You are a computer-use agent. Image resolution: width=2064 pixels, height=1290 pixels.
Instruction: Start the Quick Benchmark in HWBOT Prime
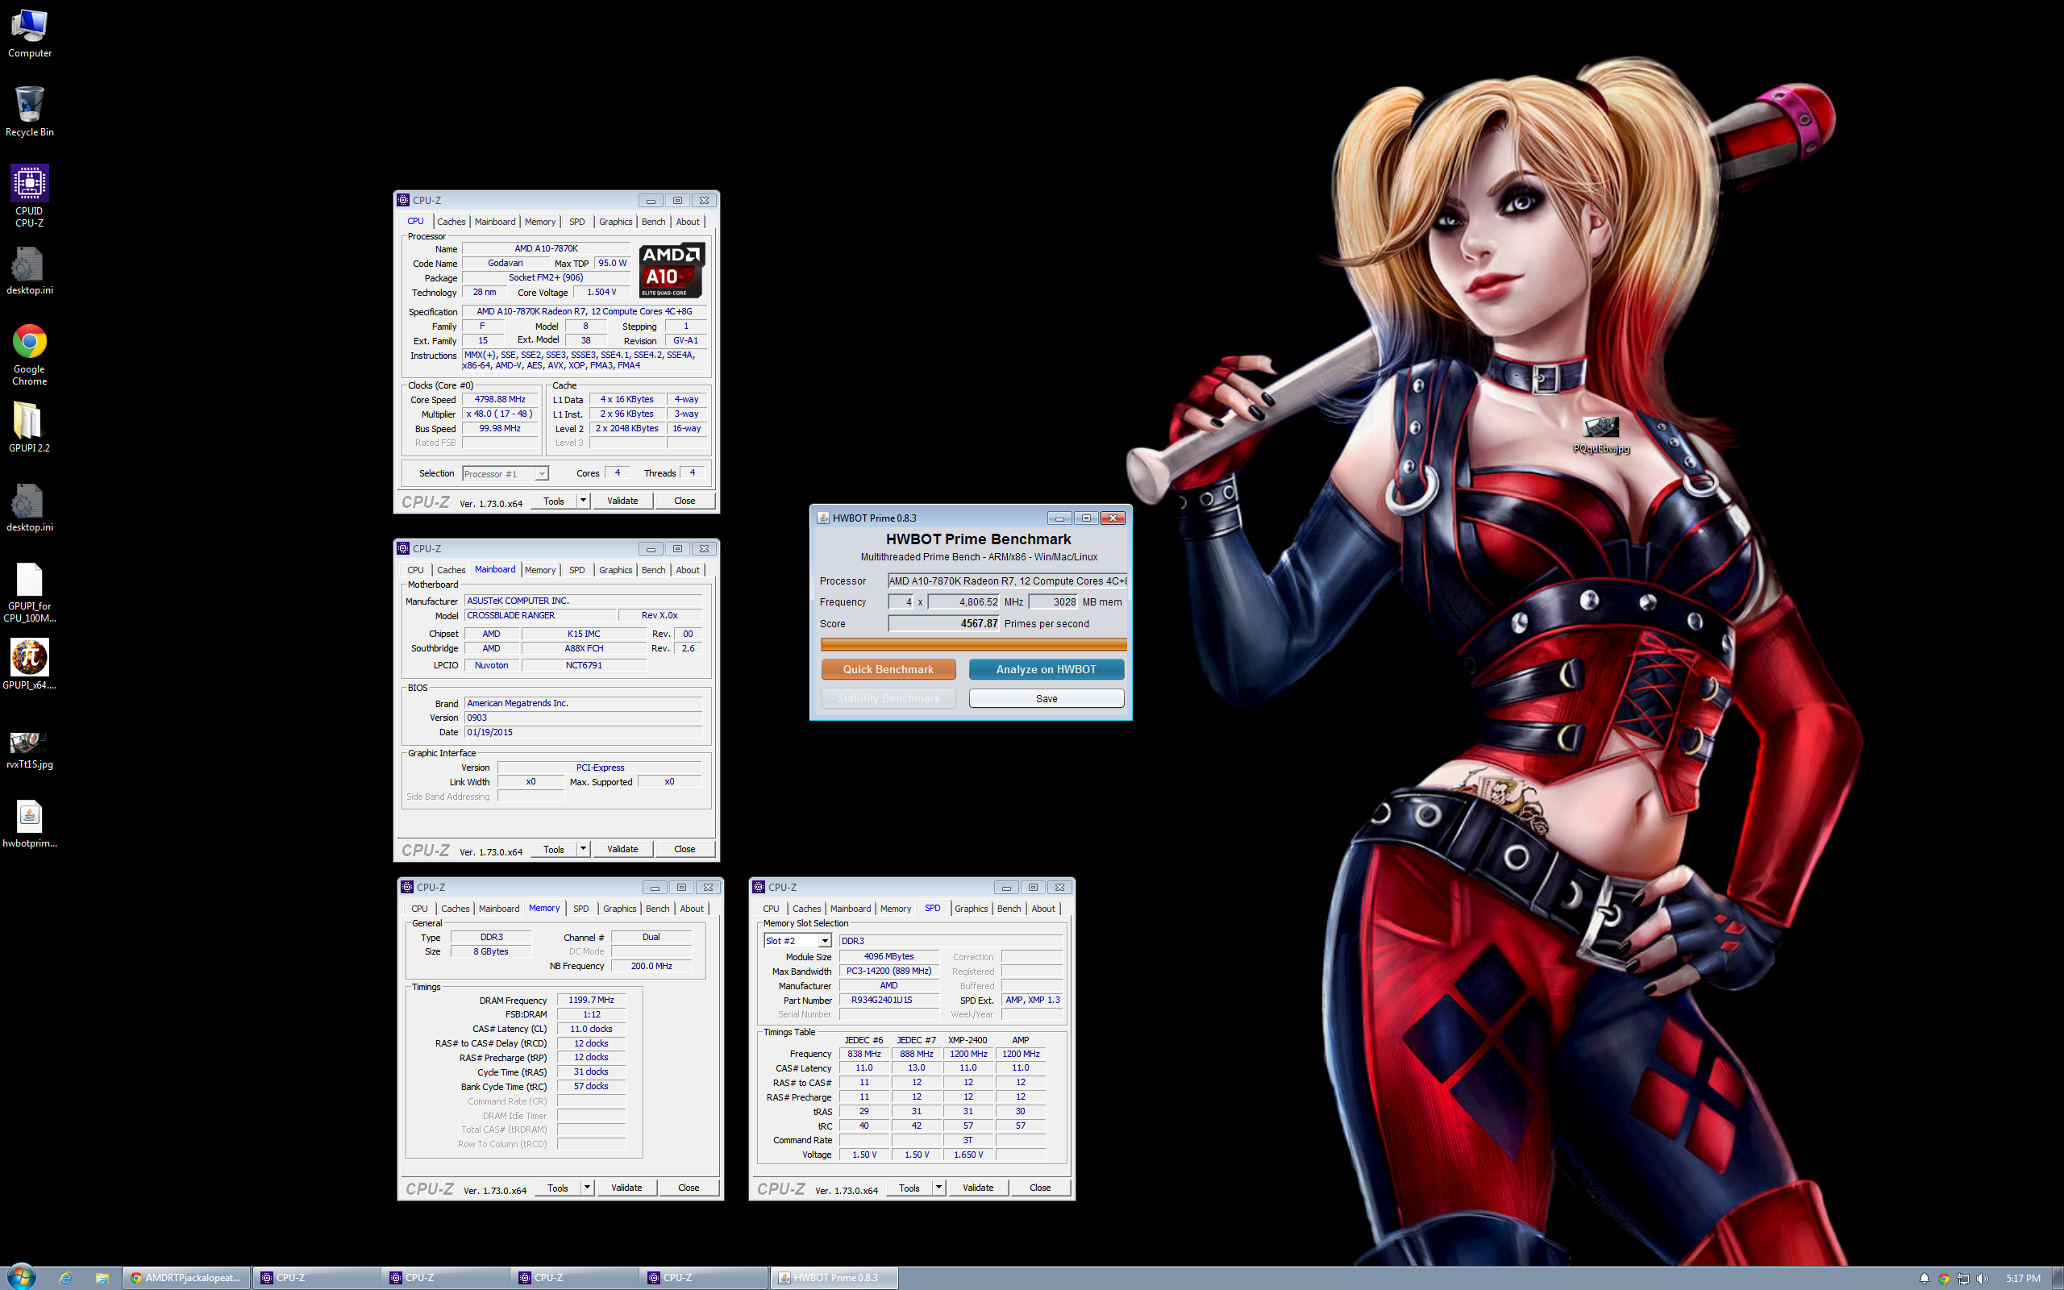(x=888, y=670)
